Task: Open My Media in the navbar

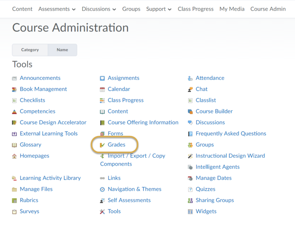Action: coord(232,9)
